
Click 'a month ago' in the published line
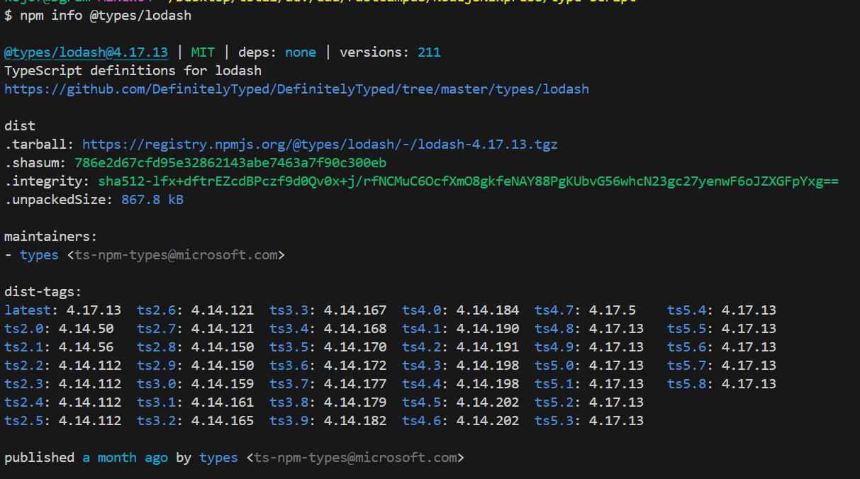coord(125,458)
